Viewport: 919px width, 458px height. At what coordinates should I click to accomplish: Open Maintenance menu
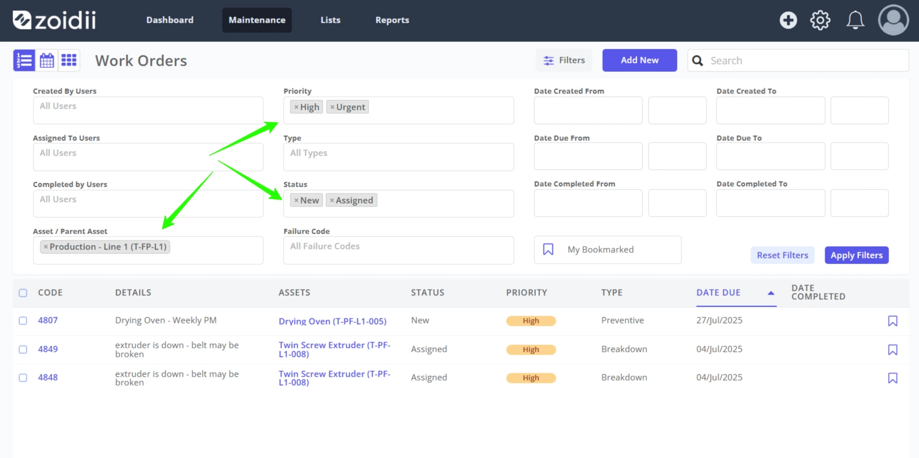257,20
